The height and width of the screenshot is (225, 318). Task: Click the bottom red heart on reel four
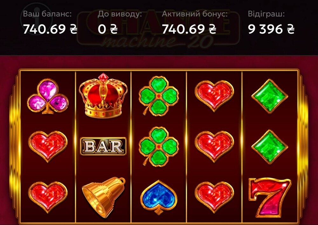[214, 197]
